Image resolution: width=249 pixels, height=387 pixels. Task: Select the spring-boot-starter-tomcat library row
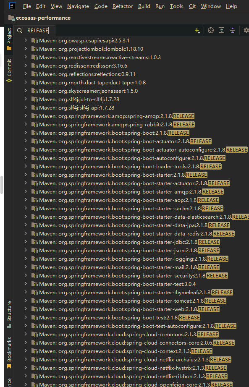[131, 301]
